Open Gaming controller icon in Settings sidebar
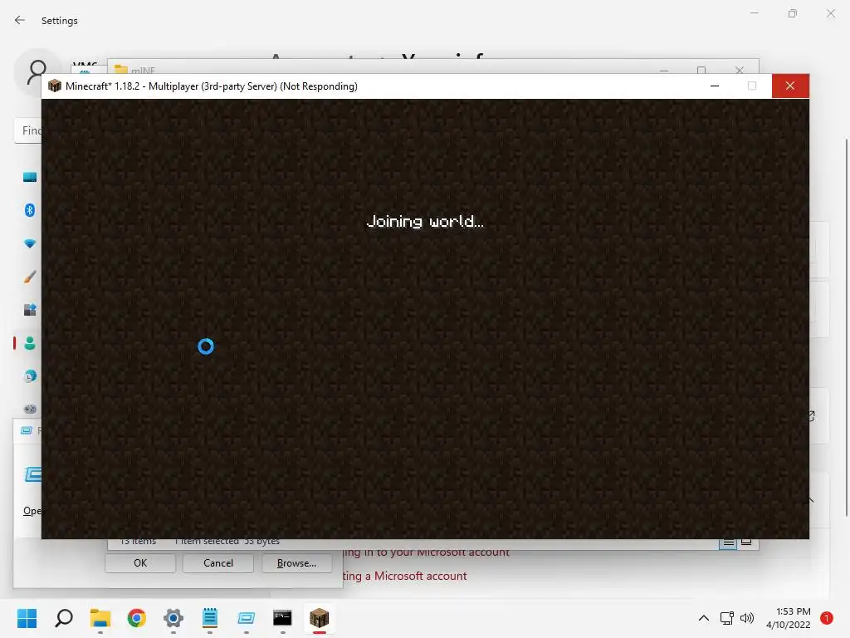Screen dimensions: 850x638 [30, 409]
